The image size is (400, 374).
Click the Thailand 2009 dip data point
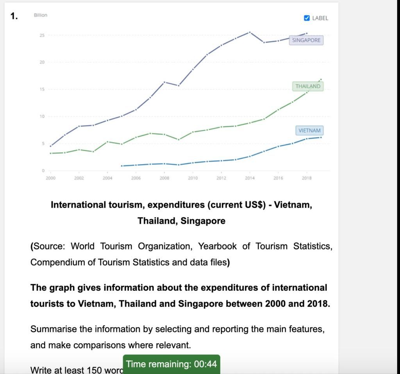point(179,140)
